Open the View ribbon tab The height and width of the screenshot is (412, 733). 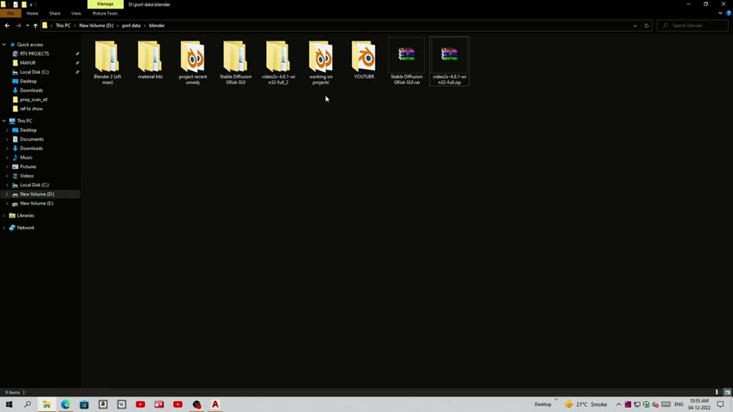pyautogui.click(x=76, y=14)
